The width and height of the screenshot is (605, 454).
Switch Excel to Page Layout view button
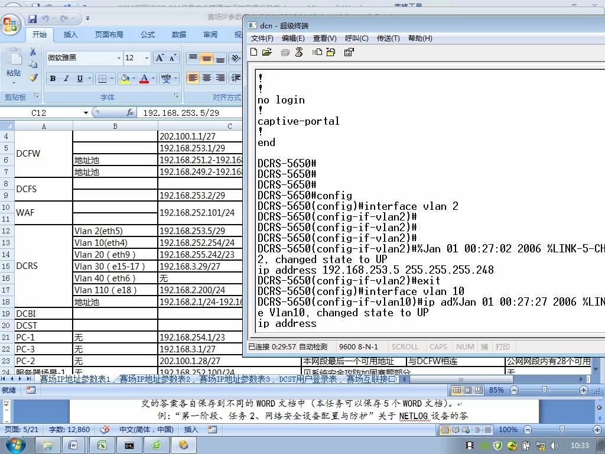pos(468,390)
